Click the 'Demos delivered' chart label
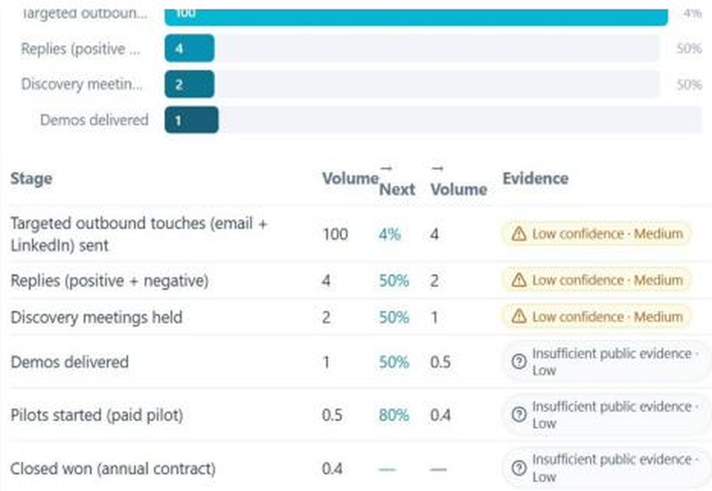Viewport: 712px width, 491px height. 94,120
